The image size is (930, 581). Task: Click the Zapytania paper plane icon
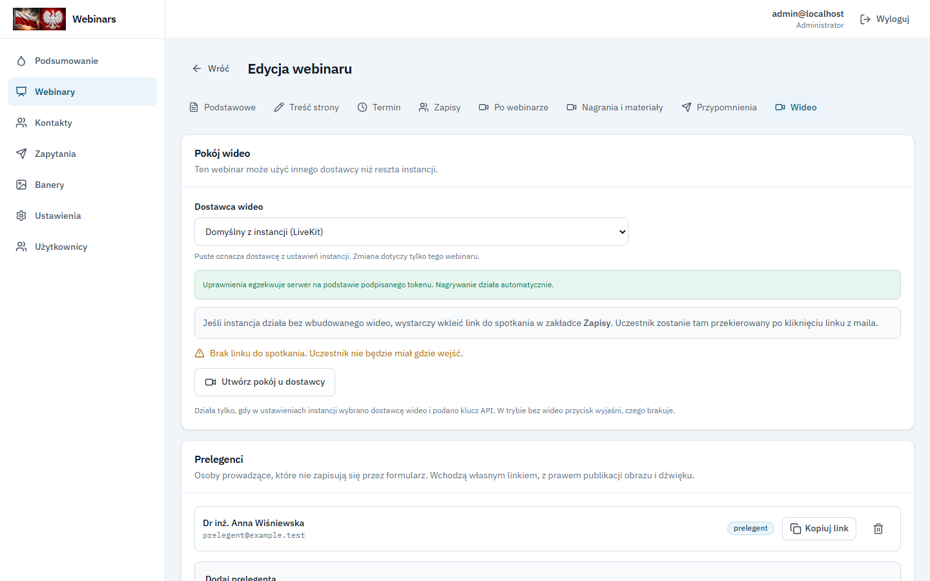pos(21,154)
